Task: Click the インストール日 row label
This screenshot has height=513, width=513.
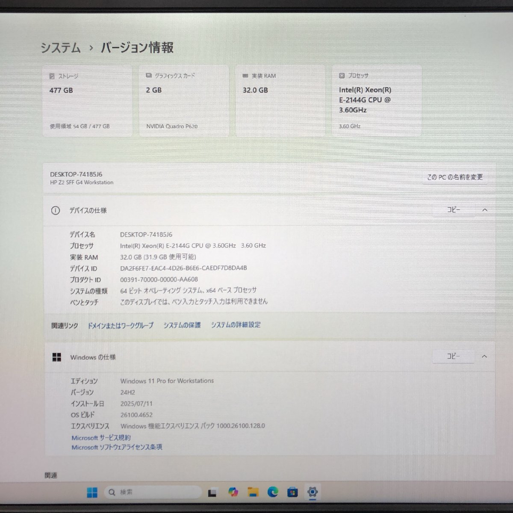Action: click(87, 404)
